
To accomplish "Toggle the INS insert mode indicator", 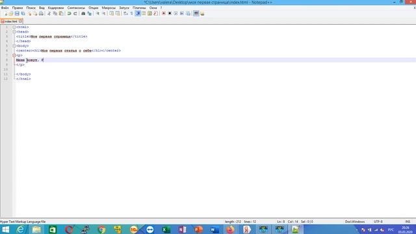I will (408, 222).
